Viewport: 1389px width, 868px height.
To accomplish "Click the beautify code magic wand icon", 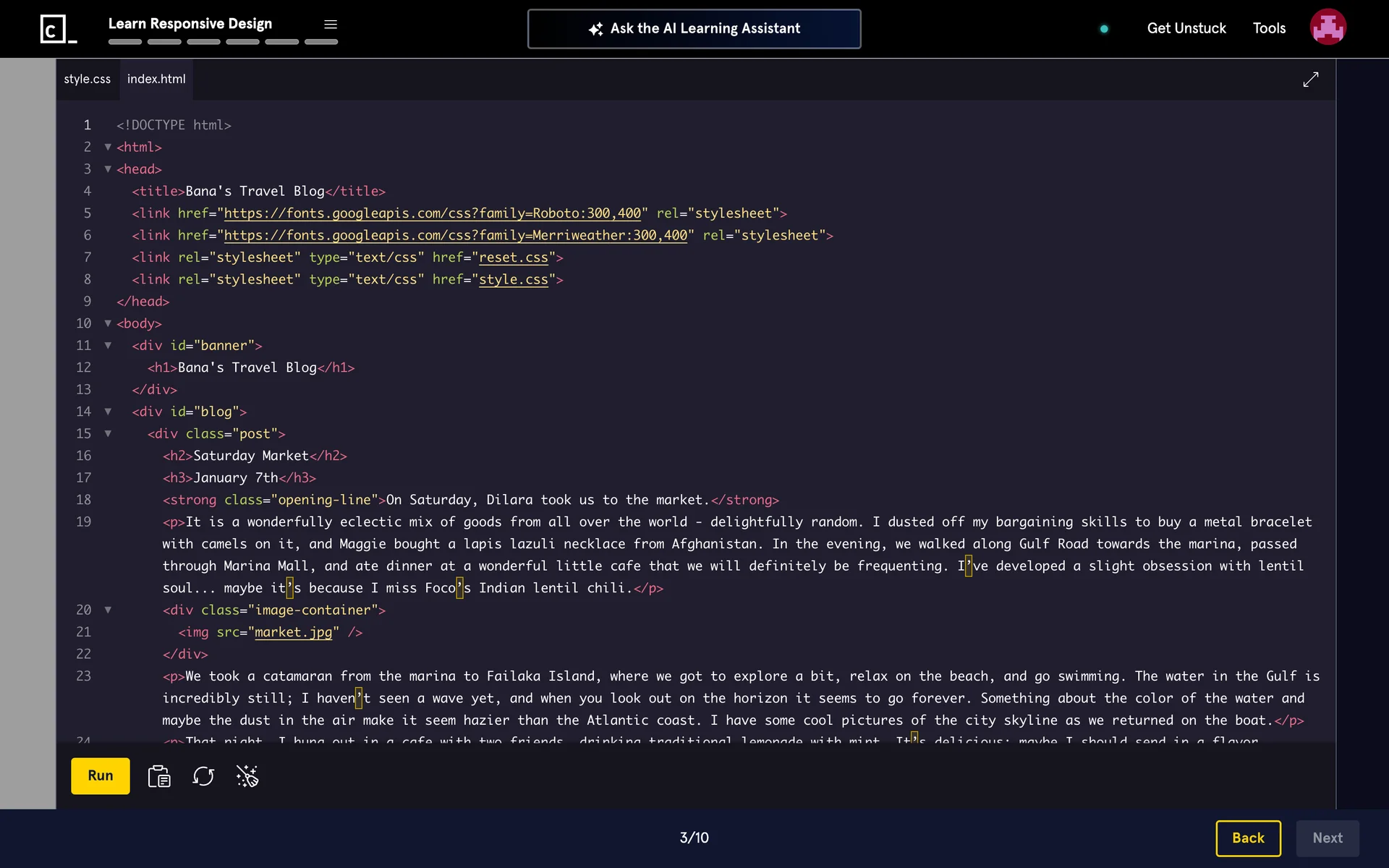I will (247, 776).
